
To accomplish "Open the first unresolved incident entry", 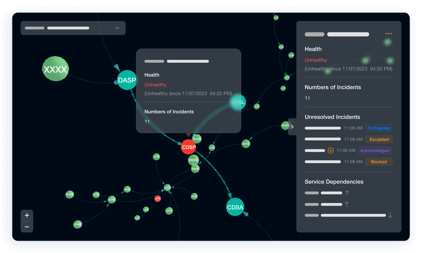I will click(x=323, y=128).
